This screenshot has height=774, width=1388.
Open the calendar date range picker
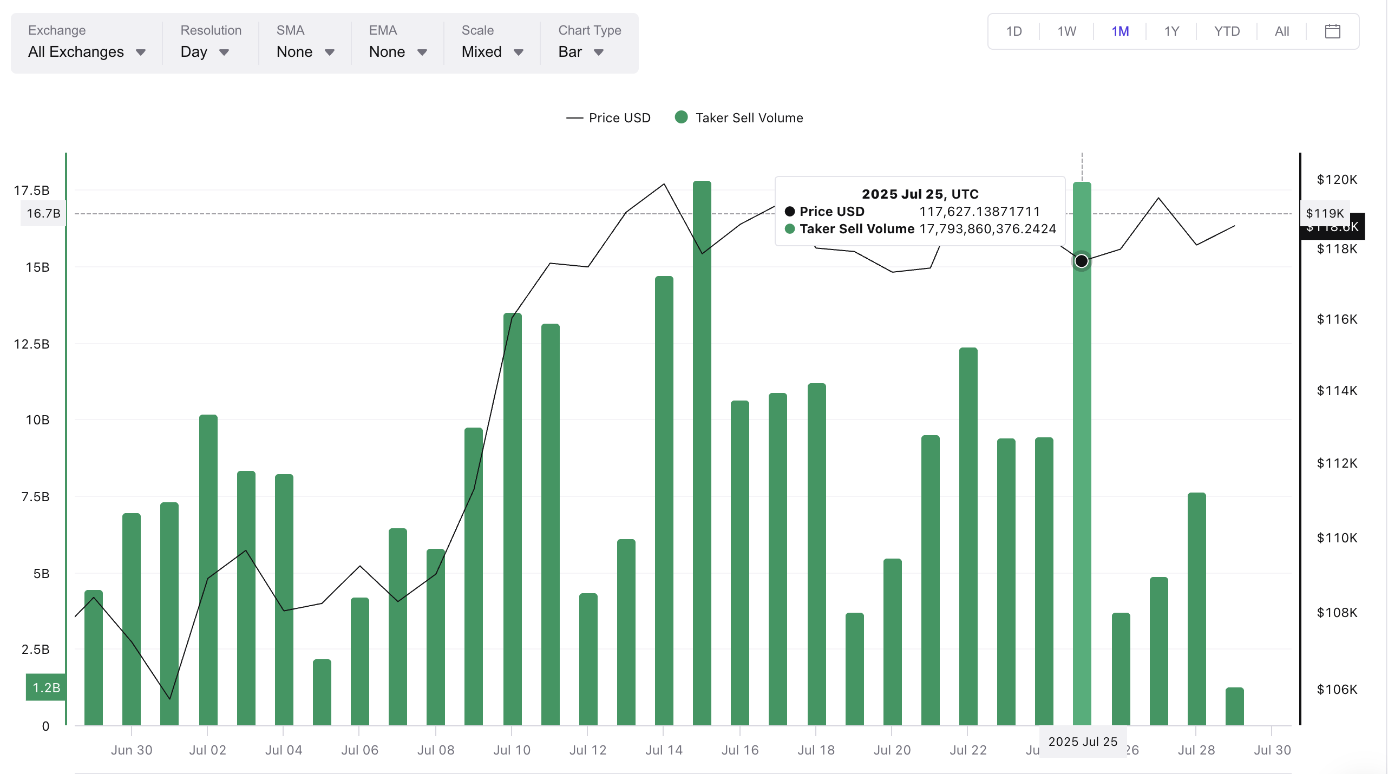pyautogui.click(x=1333, y=31)
